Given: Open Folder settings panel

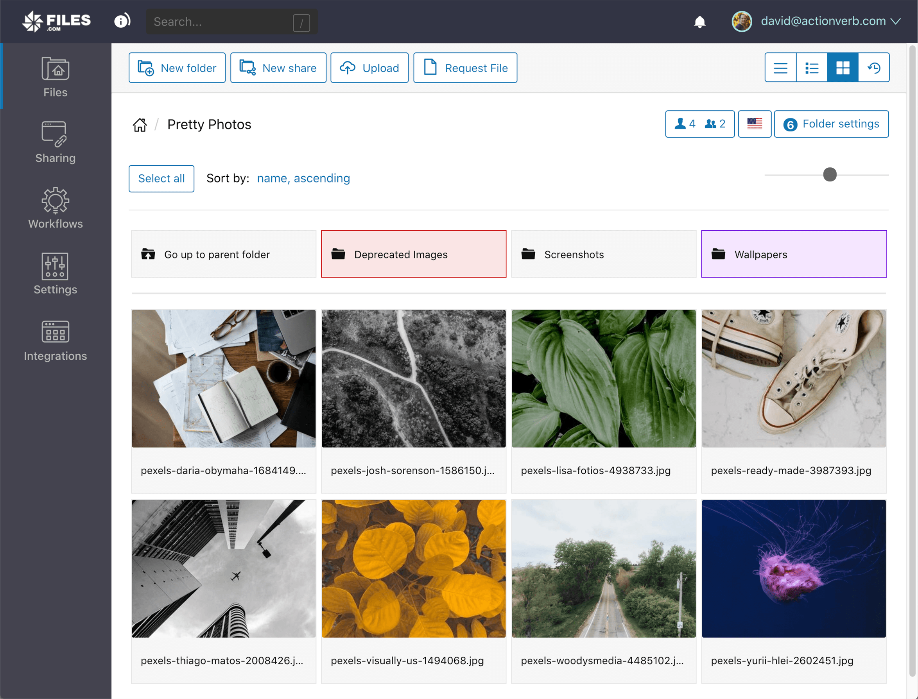Looking at the screenshot, I should 831,124.
